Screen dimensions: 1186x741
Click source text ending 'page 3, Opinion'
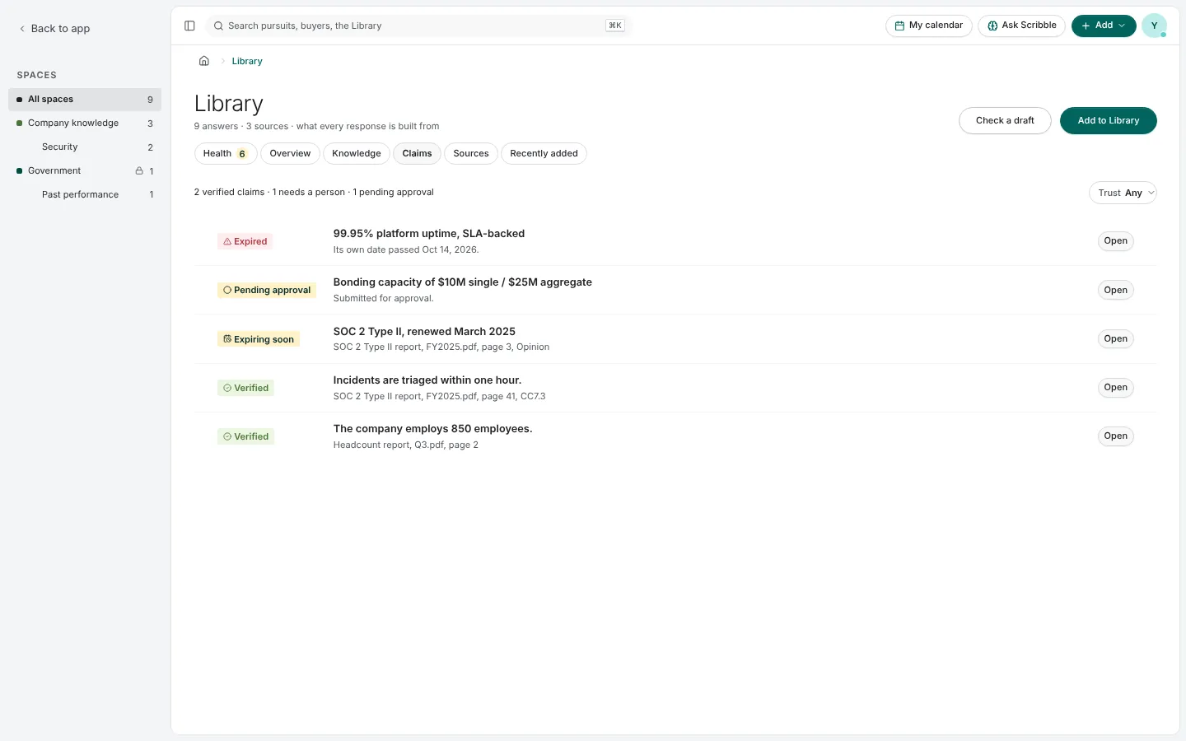(x=441, y=347)
